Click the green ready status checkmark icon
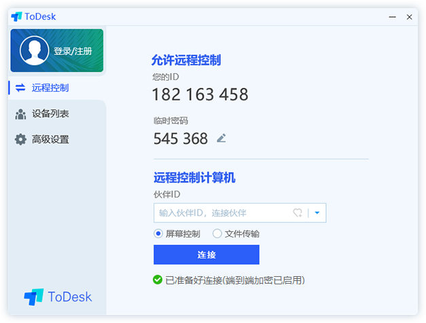Viewport: 426px width, 323px height. (158, 280)
